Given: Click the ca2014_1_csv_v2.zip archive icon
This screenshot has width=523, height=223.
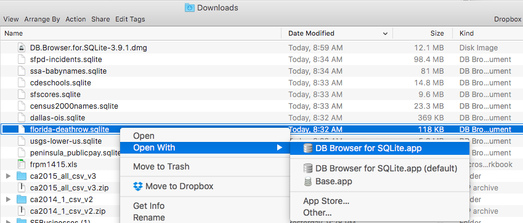Looking at the screenshot, I should [22, 211].
